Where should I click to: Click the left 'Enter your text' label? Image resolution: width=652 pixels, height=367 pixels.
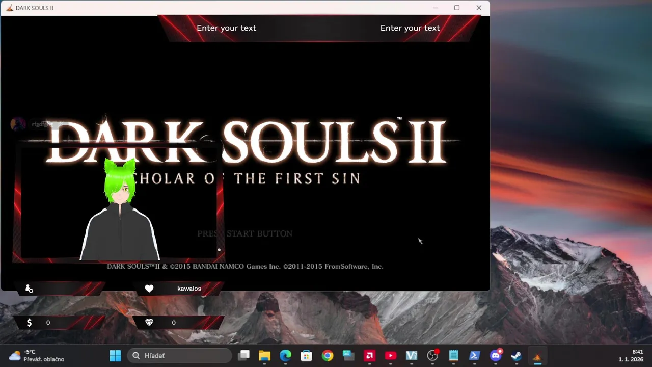(x=226, y=28)
